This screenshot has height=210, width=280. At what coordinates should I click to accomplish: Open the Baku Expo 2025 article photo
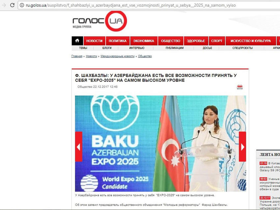(160, 143)
